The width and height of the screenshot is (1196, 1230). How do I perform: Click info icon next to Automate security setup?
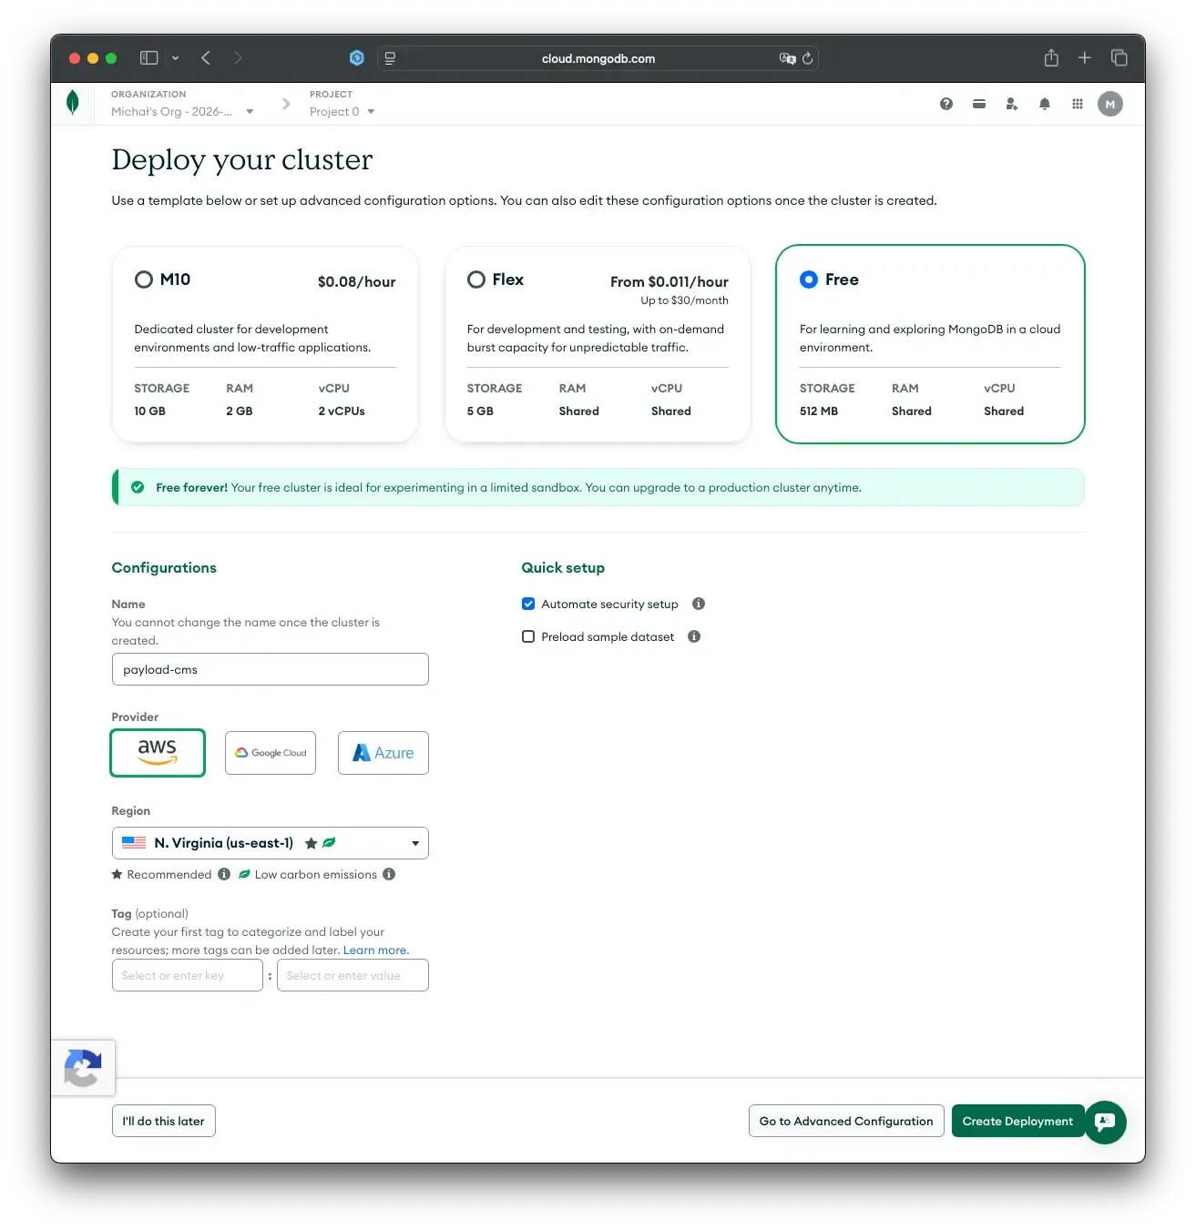click(699, 604)
